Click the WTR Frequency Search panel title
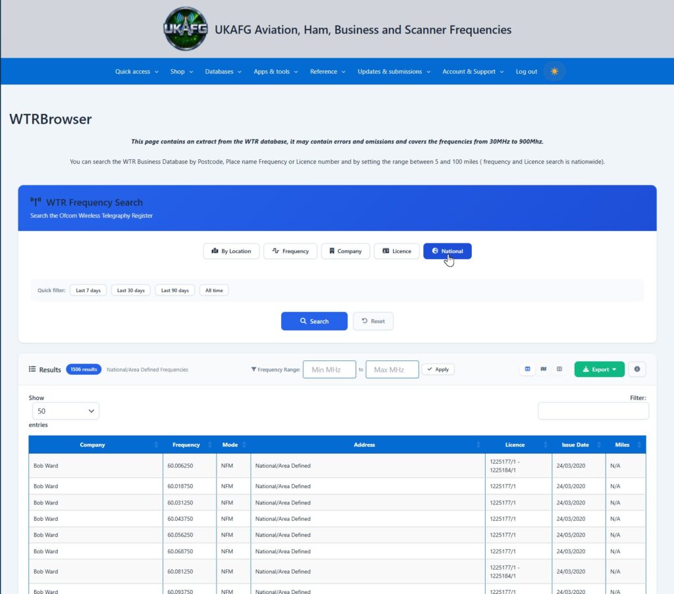The height and width of the screenshot is (594, 674). pos(94,203)
